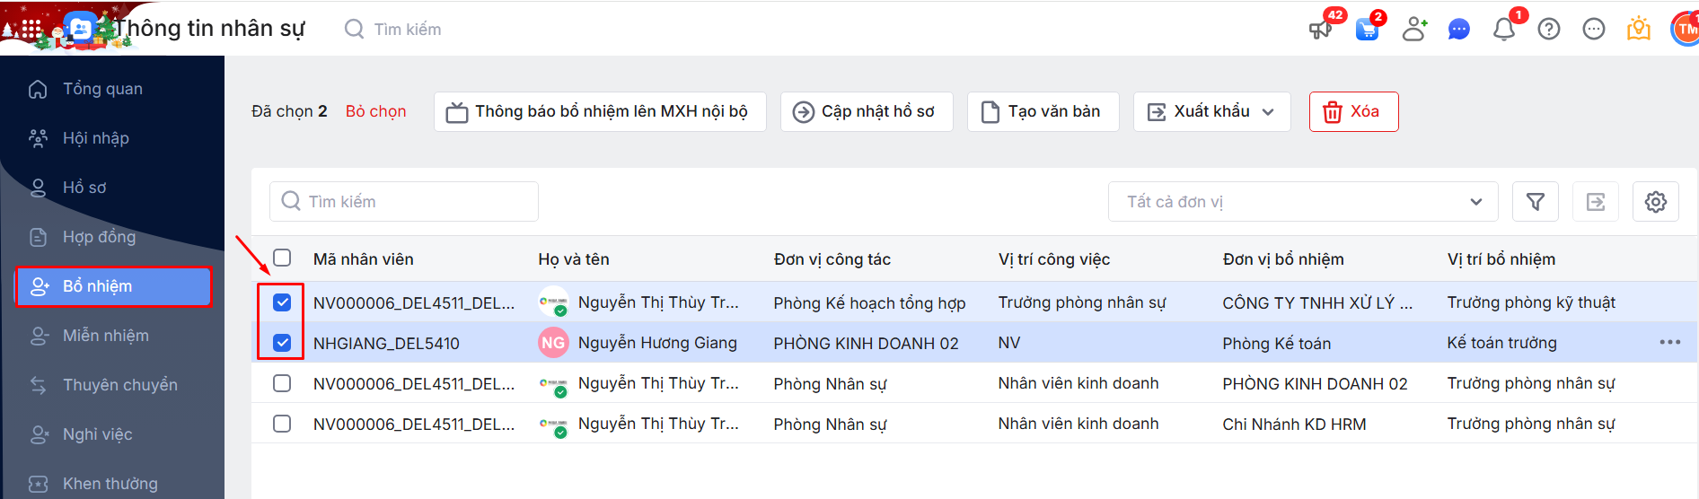
Task: Open the shopping cart icon
Action: (x=1368, y=30)
